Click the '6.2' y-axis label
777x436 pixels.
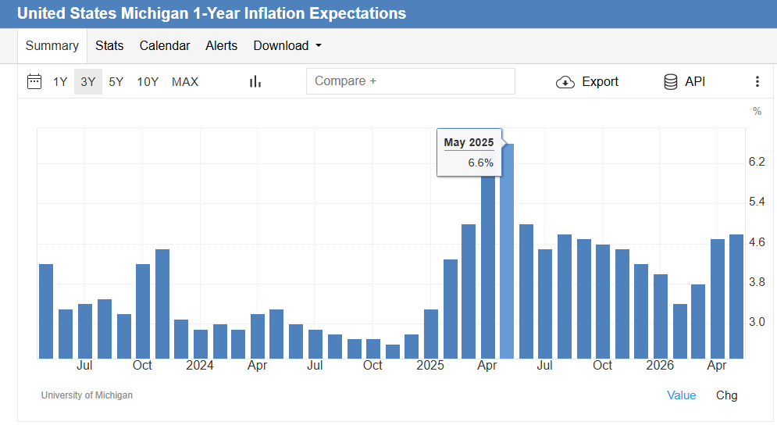757,162
